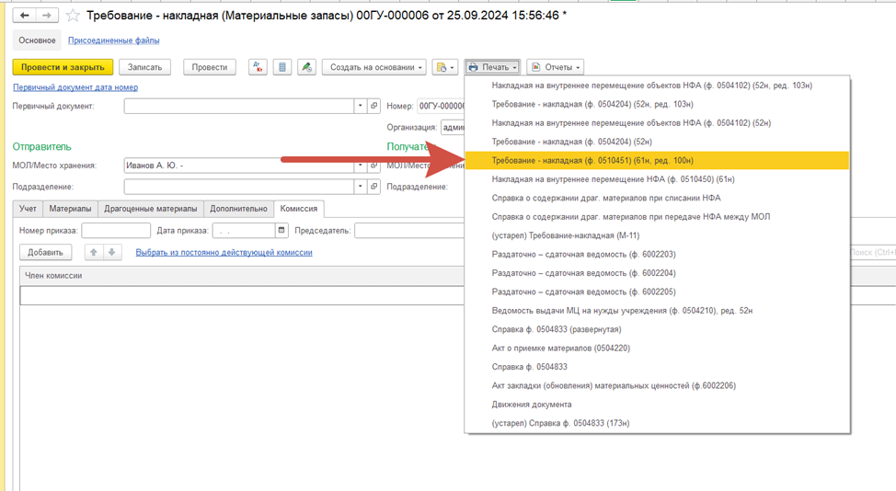
Task: Click into the Дата приказа field
Action: (x=244, y=231)
